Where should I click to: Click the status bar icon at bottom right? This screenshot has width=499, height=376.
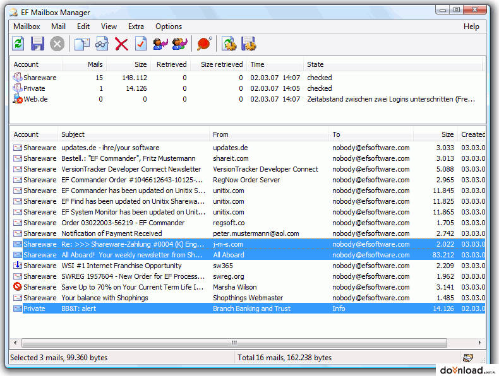pos(468,358)
